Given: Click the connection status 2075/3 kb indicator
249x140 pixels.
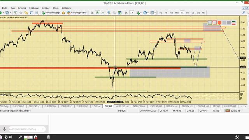Looking at the screenshot, I should pyautogui.click(x=233, y=110).
